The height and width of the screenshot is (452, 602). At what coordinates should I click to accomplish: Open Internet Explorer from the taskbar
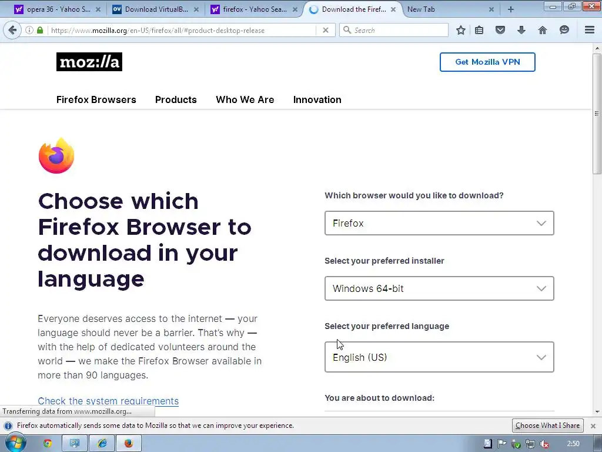(x=102, y=444)
